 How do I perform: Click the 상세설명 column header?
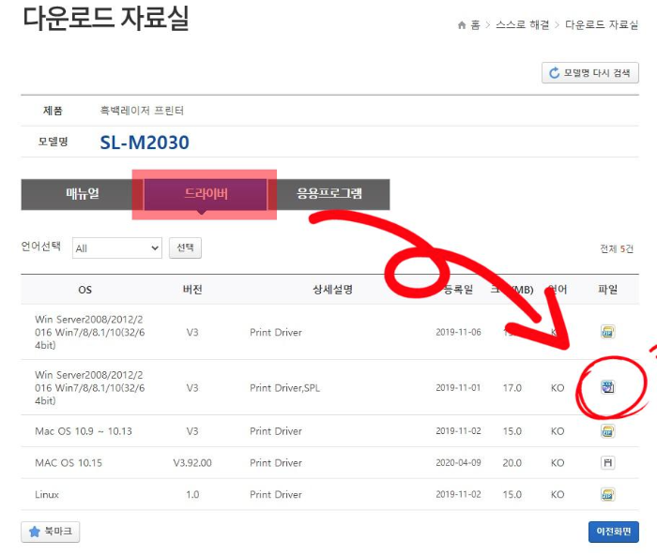[x=332, y=290]
